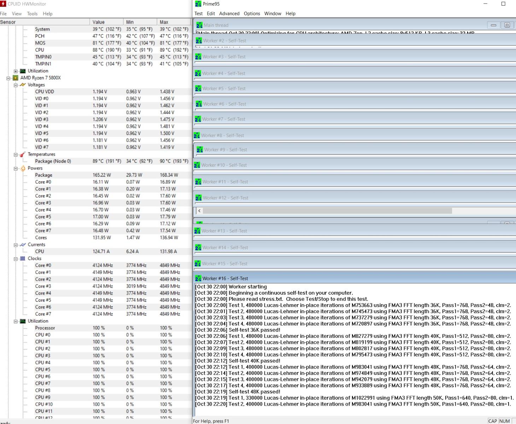Click the Max column header
Image resolution: width=516 pixels, height=424 pixels.
174,22
